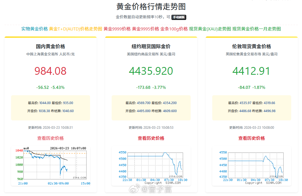Click the 国内黄金价格 card heading

coord(50,47)
